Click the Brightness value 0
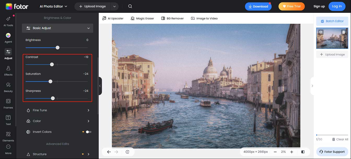This screenshot has width=351, height=159. click(87, 40)
